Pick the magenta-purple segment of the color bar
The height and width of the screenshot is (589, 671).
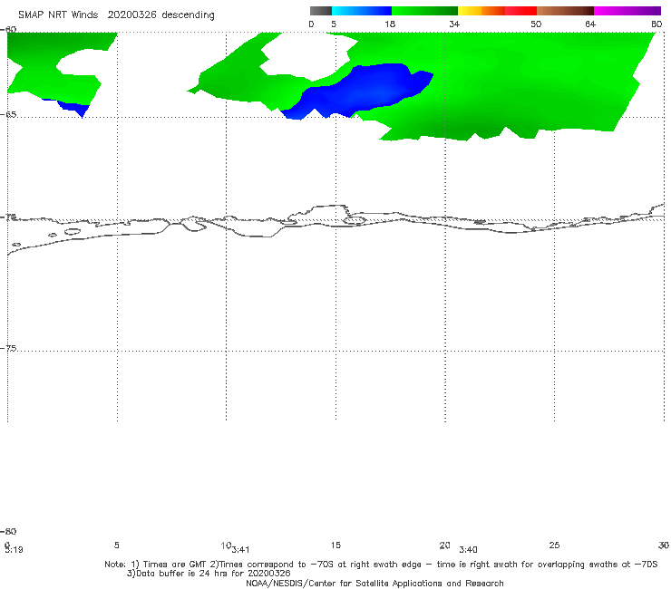(x=627, y=11)
